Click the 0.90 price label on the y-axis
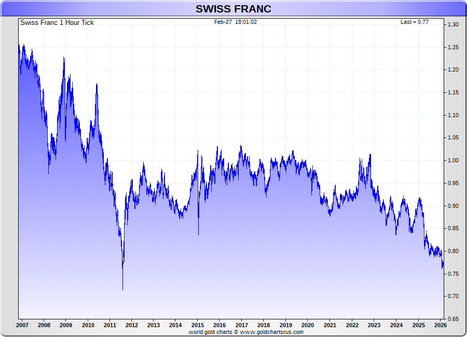This screenshot has width=467, height=337. point(454,206)
